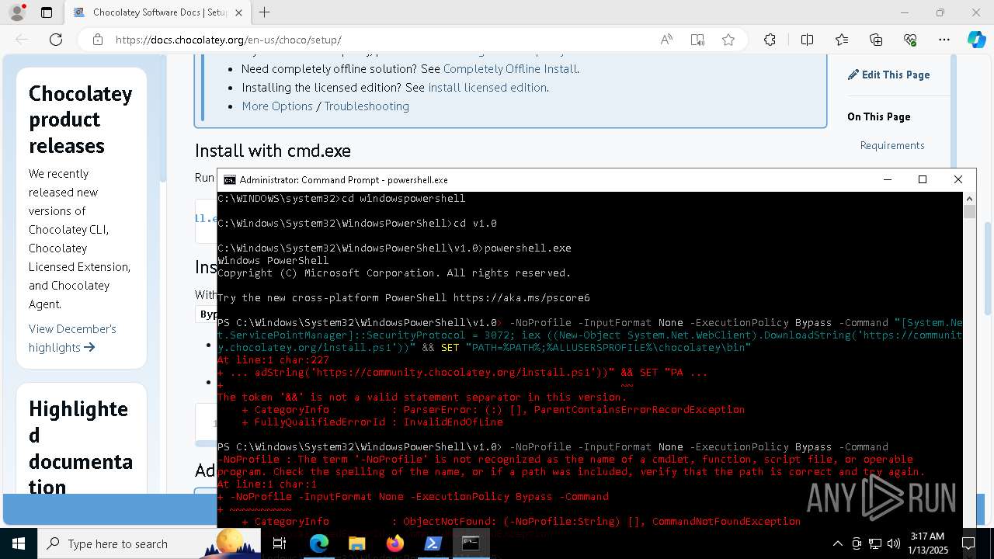The image size is (994, 559).
Task: Click the 'ParserError' CategoryInfo line
Action: [493, 410]
